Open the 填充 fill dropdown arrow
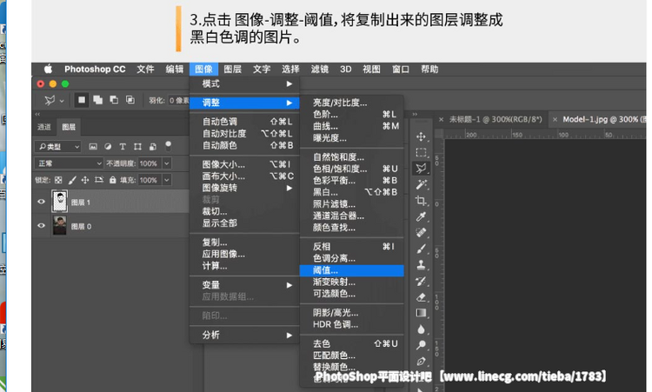The image size is (652, 392). [x=167, y=180]
